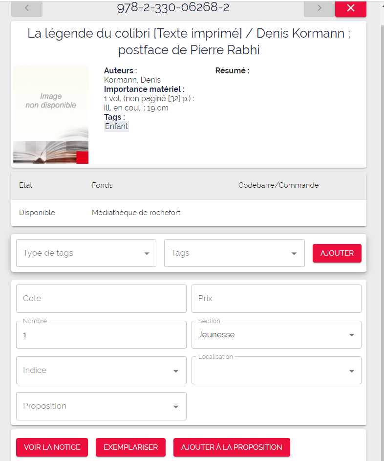Close the record dialog with red X
The width and height of the screenshot is (384, 461).
pos(350,8)
